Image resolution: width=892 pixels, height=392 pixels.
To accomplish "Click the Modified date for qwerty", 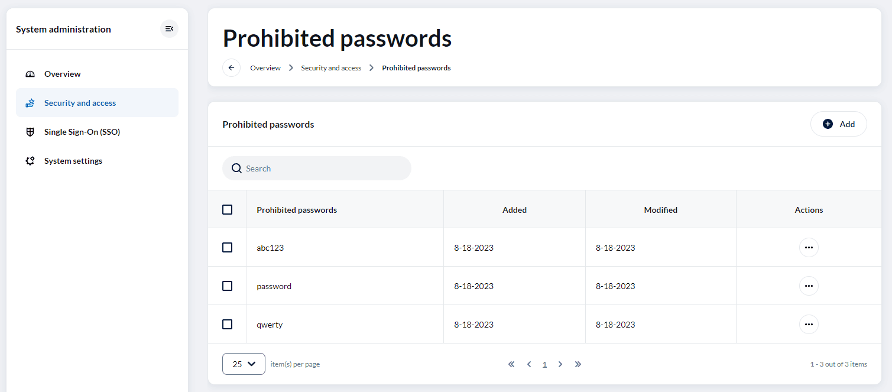I will tap(615, 325).
